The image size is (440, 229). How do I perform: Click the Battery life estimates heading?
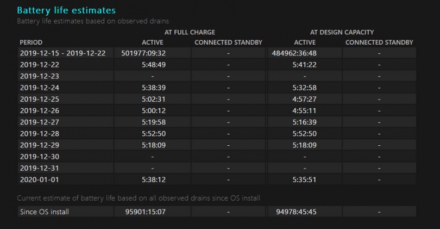click(66, 10)
